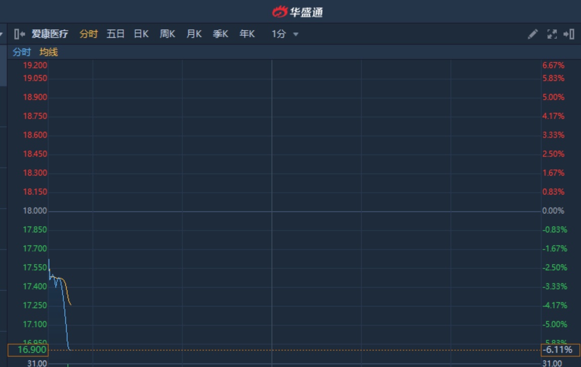This screenshot has width=581, height=367.
Task: Click the -2.50% percentage label
Action: (x=555, y=268)
